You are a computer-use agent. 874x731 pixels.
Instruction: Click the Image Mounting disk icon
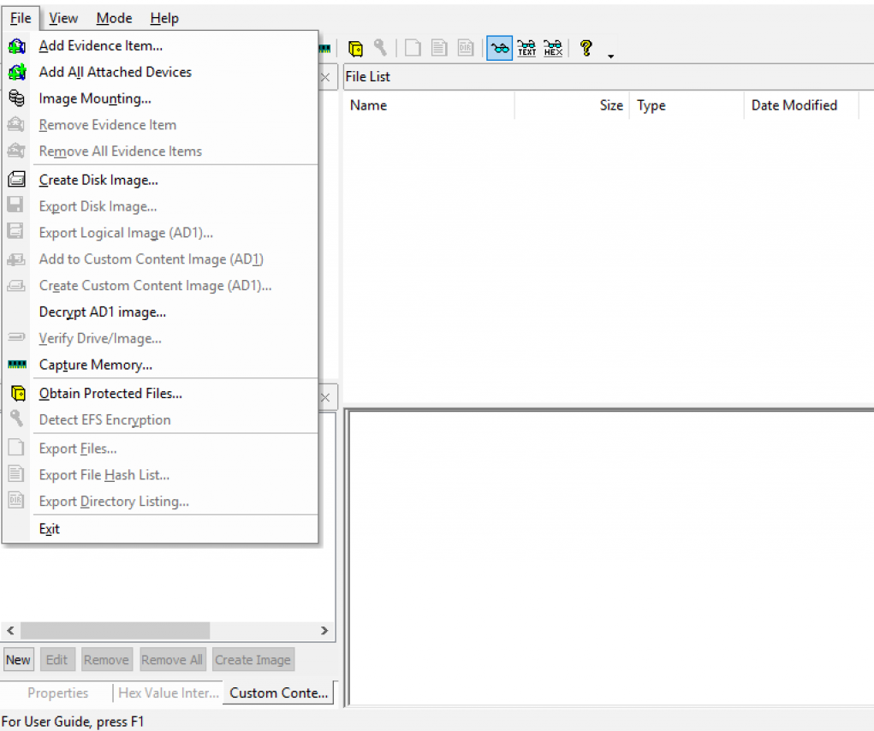tap(16, 98)
